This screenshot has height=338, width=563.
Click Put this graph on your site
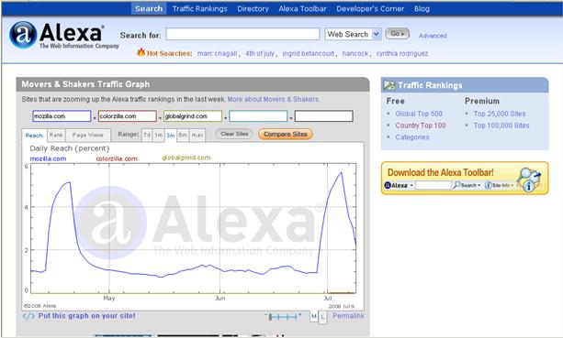pos(86,316)
